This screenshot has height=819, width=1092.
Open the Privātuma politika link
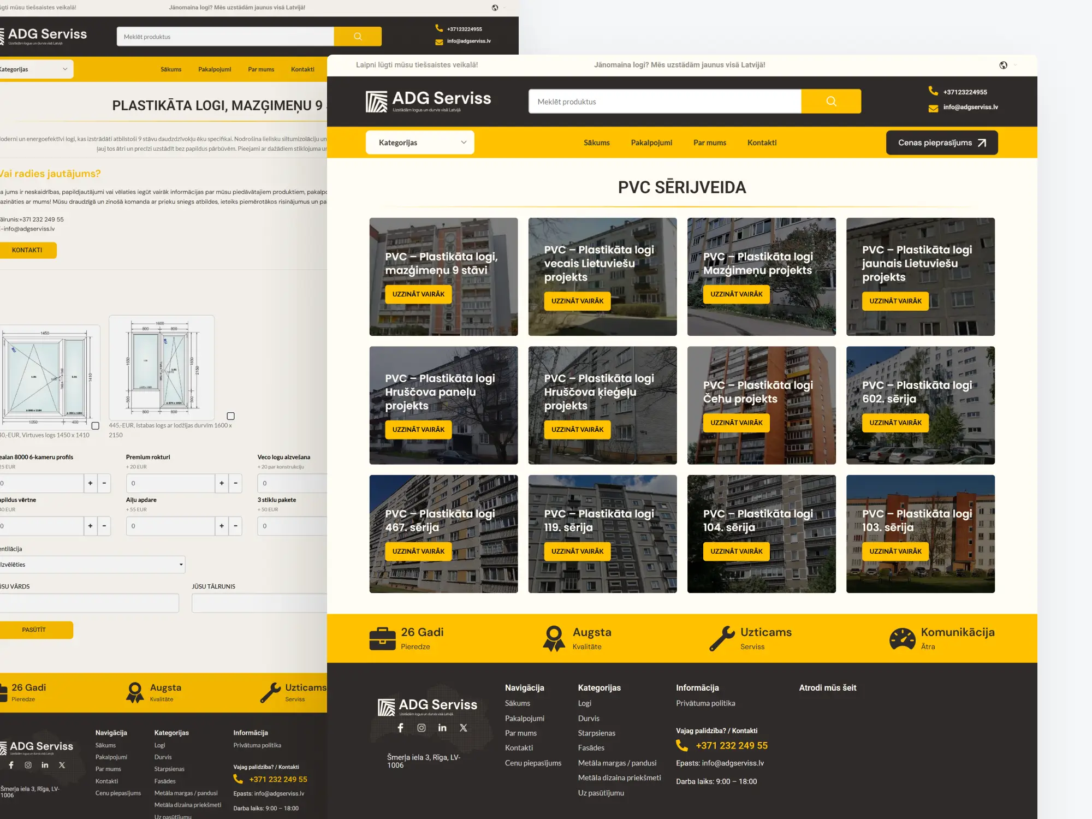(x=705, y=703)
